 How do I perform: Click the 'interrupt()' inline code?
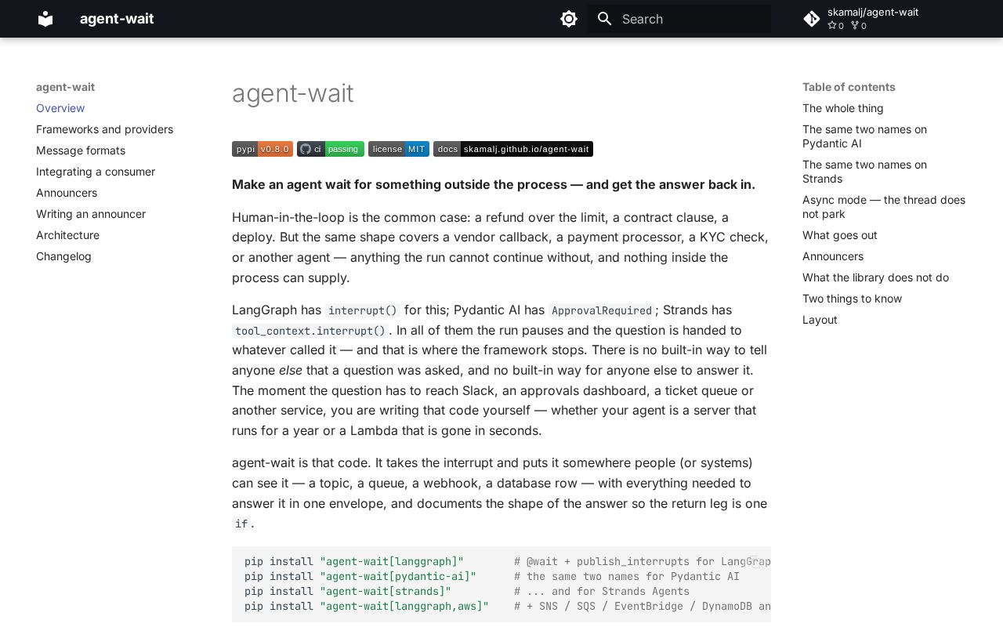pyautogui.click(x=363, y=310)
